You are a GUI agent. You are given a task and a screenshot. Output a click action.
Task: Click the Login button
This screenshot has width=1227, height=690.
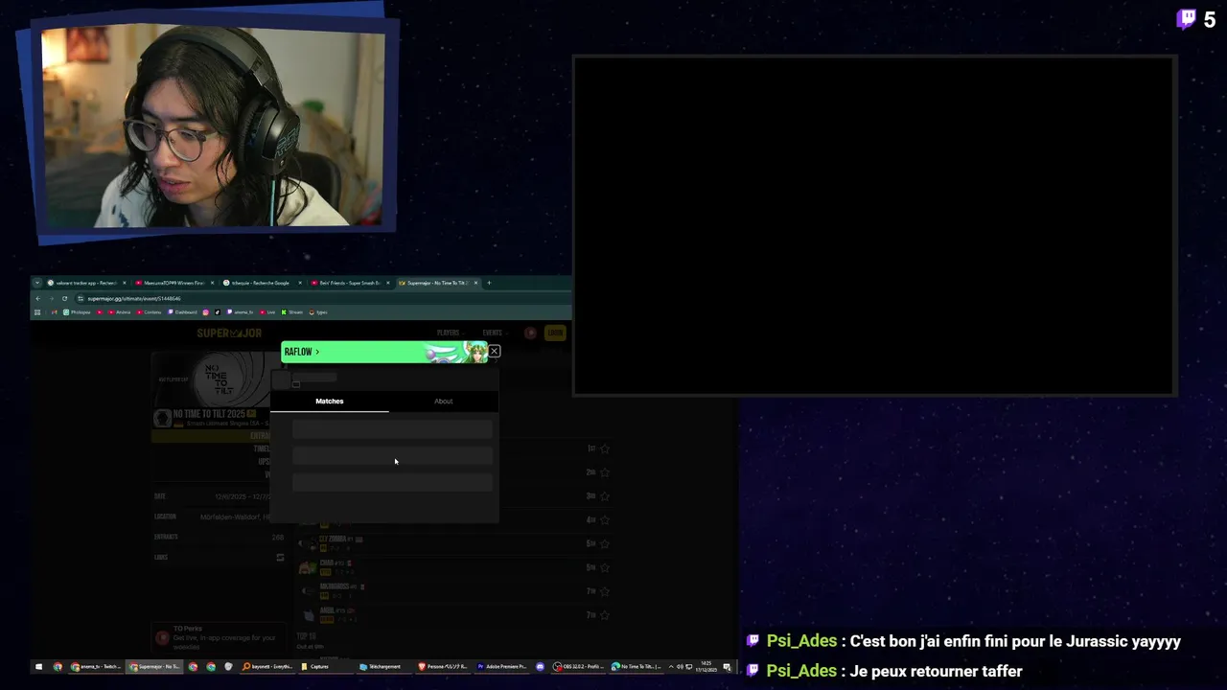555,333
